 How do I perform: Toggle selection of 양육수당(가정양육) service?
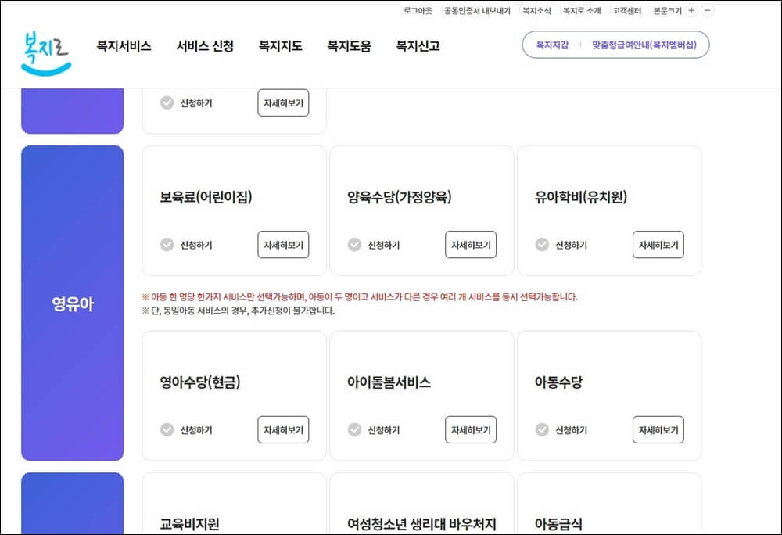pyautogui.click(x=353, y=245)
